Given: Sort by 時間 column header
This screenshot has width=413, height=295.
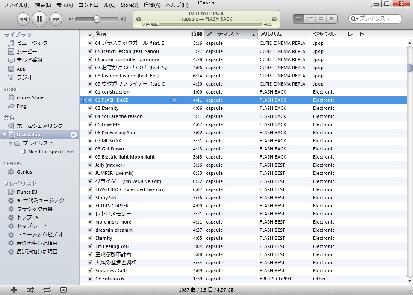Looking at the screenshot, I should click(192, 34).
